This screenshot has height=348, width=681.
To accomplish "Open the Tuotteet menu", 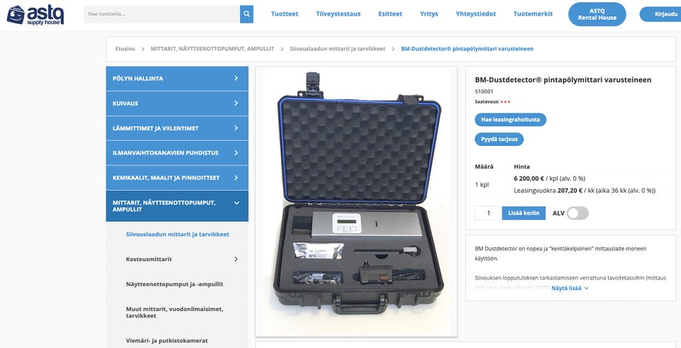I will (284, 14).
